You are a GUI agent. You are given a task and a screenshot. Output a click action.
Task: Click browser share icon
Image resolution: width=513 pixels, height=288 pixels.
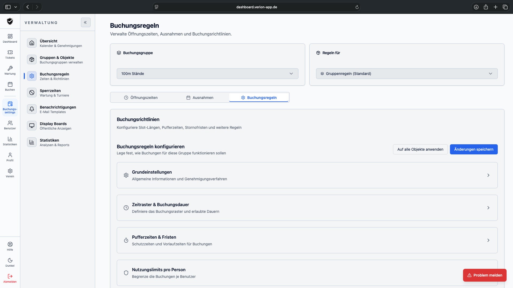coord(486,7)
